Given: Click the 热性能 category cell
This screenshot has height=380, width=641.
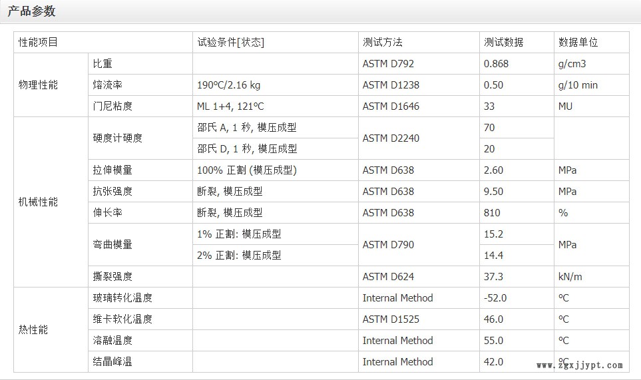Looking at the screenshot, I should pyautogui.click(x=33, y=330).
